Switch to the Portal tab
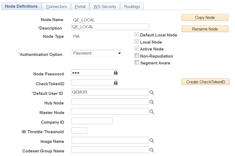The width and height of the screenshot is (235, 156). [80, 7]
